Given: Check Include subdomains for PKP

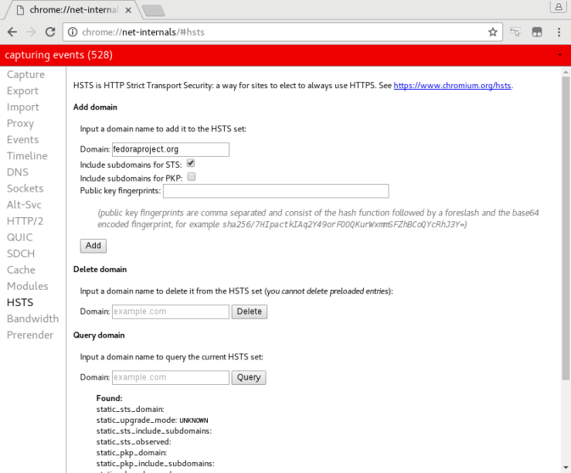Looking at the screenshot, I should 191,176.
